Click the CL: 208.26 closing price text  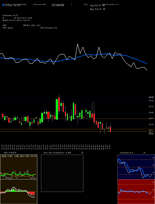click(x=58, y=6)
